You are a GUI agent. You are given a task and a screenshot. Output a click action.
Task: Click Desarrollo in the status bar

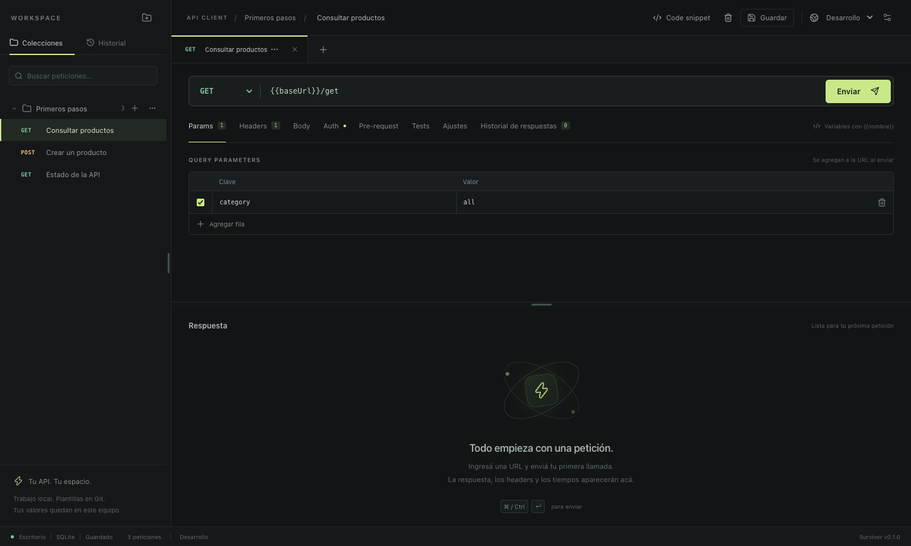(194, 537)
